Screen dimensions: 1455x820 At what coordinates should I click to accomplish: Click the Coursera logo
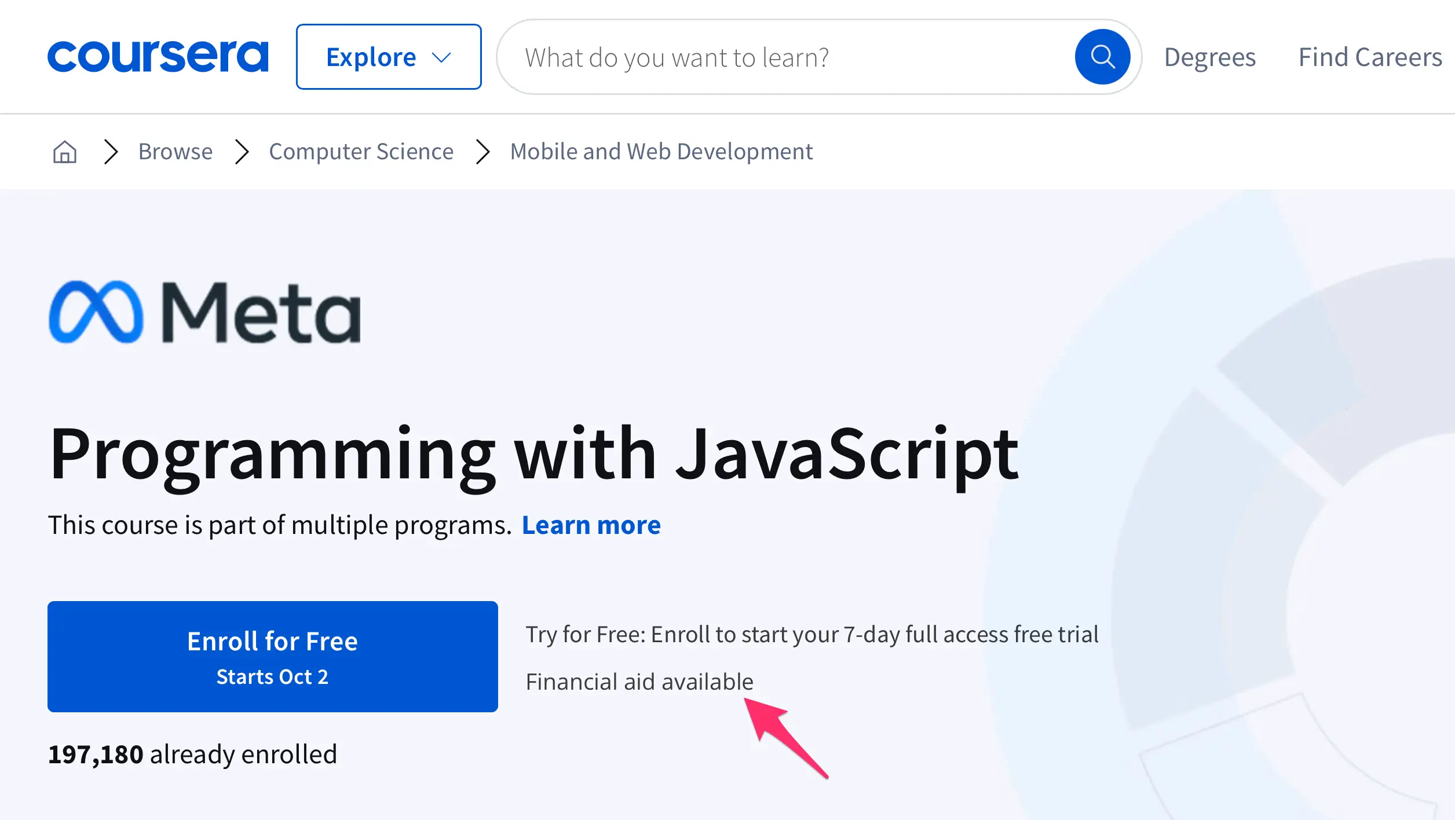[x=158, y=57]
